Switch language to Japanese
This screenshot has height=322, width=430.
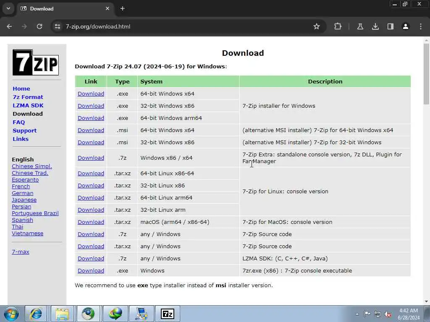[x=24, y=200]
